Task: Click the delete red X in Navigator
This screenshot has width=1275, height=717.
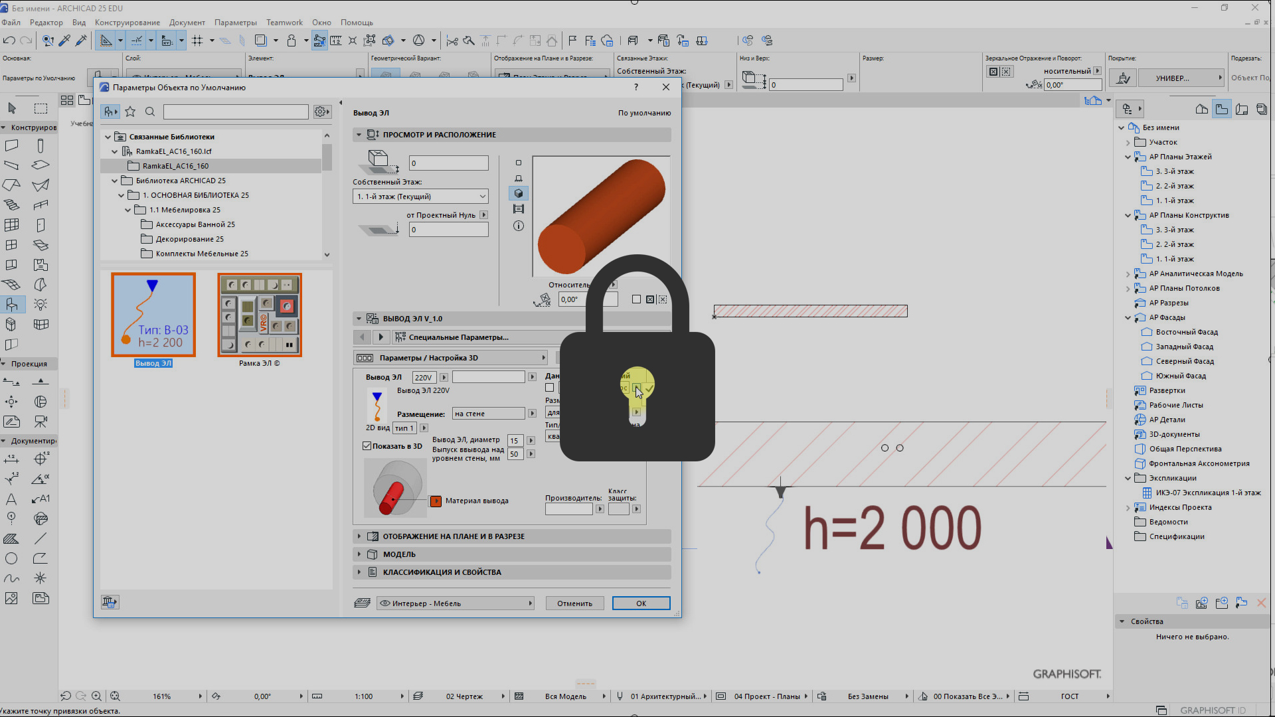Action: pyautogui.click(x=1261, y=603)
